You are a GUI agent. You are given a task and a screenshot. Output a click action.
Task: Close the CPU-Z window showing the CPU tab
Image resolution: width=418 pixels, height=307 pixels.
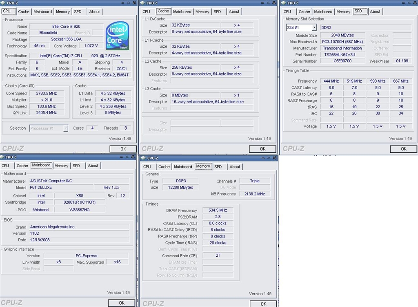click(x=134, y=3)
